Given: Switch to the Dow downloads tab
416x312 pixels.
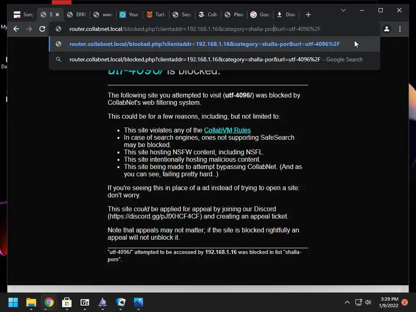Looking at the screenshot, I should (x=286, y=15).
